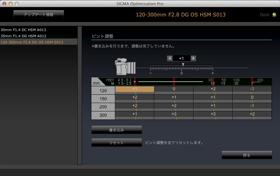Select 300mm row first cell showing +1

[x=135, y=115]
